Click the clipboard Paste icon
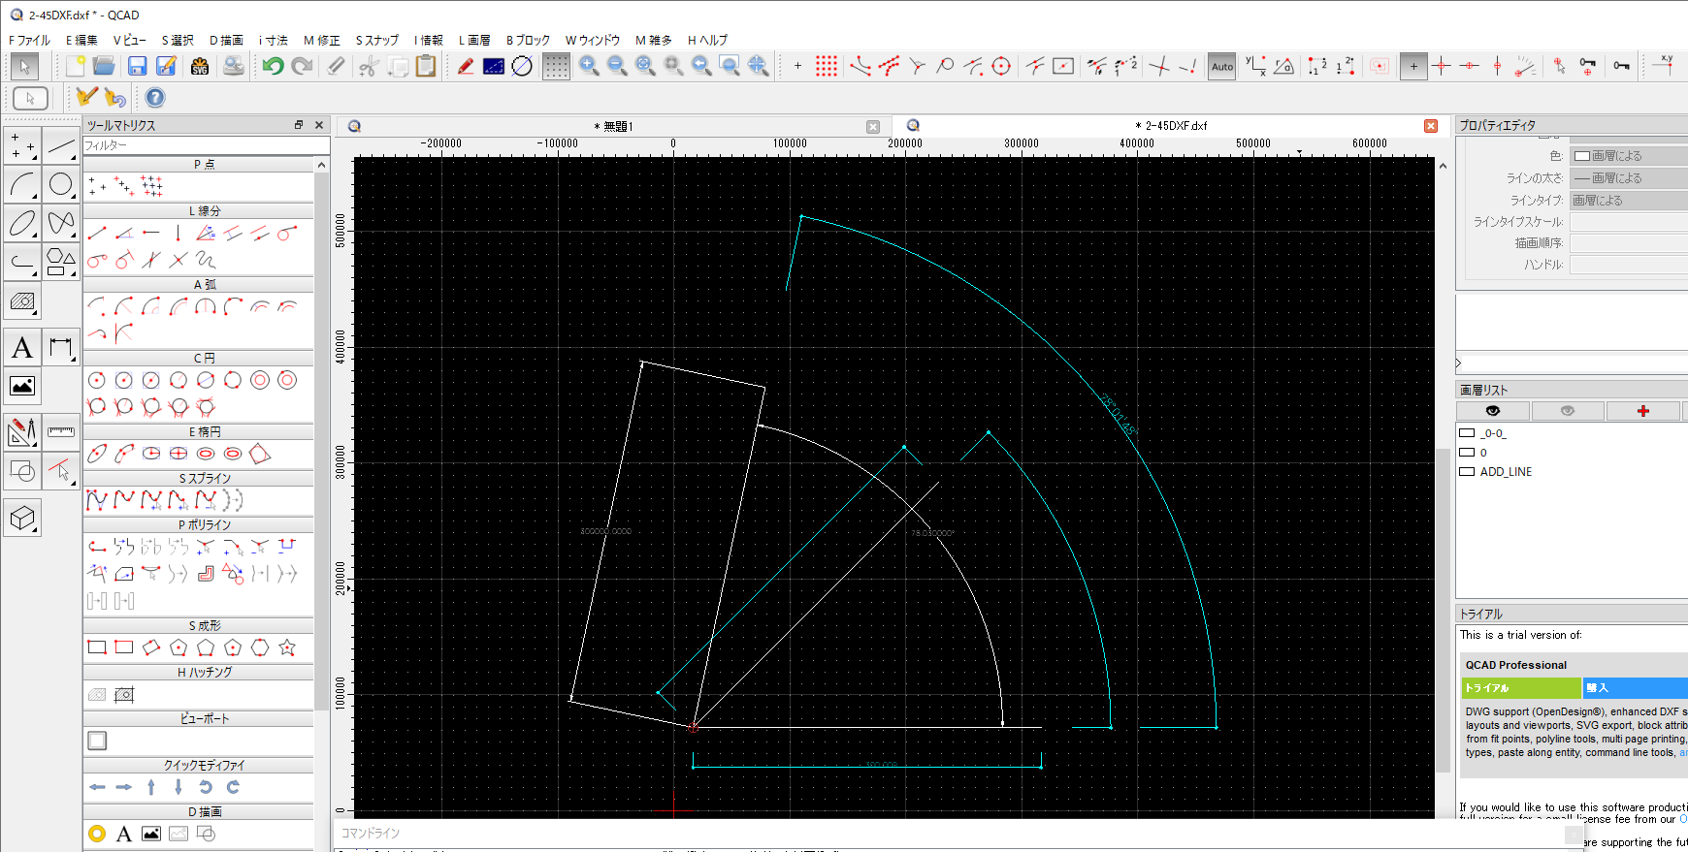1688x852 pixels. point(425,66)
